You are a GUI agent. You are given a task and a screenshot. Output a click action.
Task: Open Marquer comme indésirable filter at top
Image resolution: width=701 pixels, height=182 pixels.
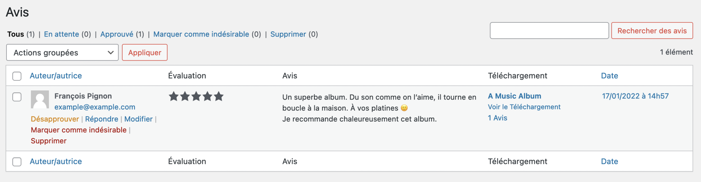[x=201, y=34]
